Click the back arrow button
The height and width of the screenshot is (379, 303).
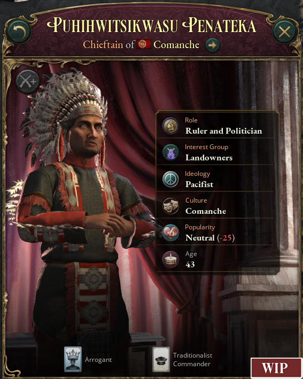click(x=19, y=32)
